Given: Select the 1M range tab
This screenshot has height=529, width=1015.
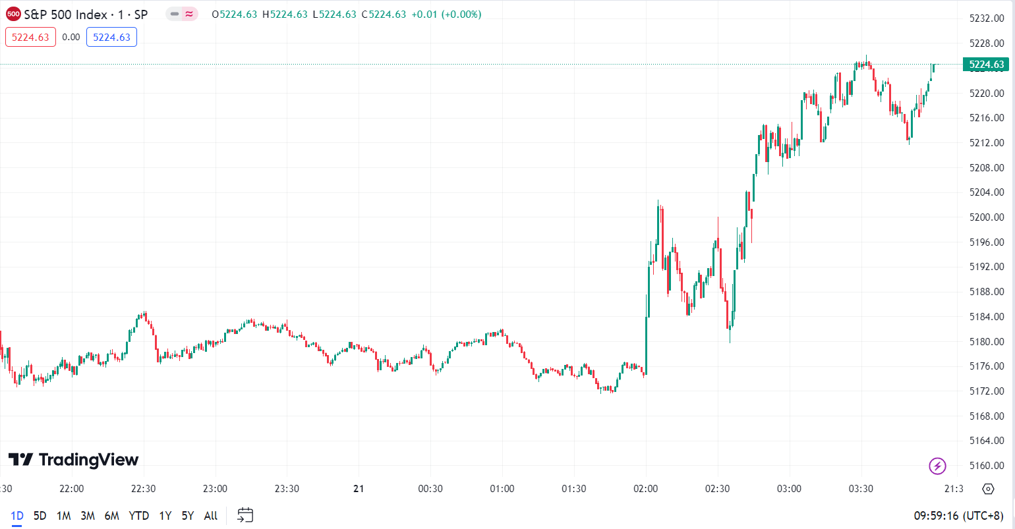Looking at the screenshot, I should tap(63, 516).
